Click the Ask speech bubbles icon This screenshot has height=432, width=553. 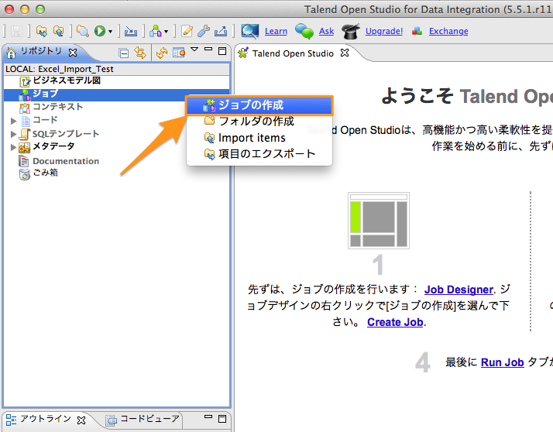point(304,31)
